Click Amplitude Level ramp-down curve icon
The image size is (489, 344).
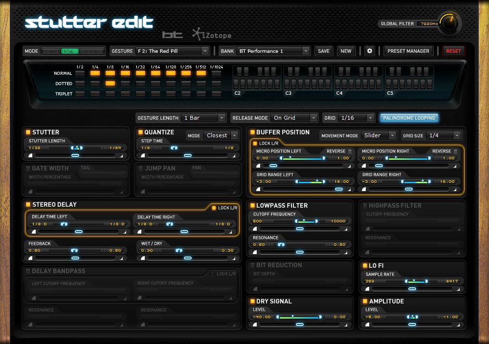[x=458, y=324]
